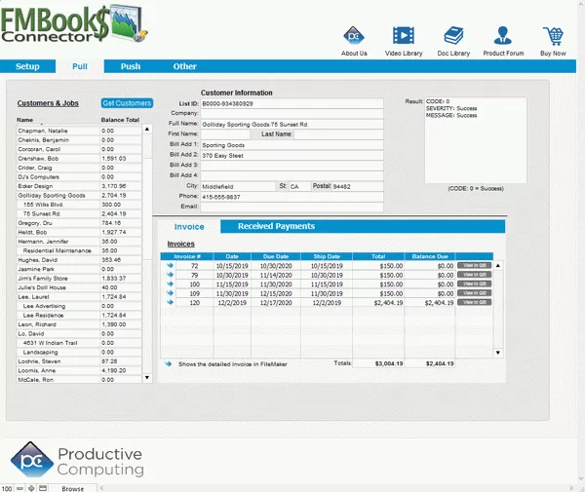The image size is (585, 492).
Task: Click View in QB for invoice 109
Action: click(x=474, y=293)
